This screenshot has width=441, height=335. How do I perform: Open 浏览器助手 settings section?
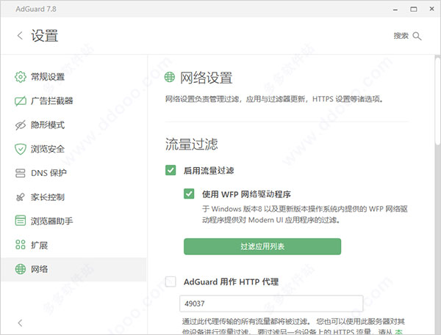pyautogui.click(x=73, y=221)
